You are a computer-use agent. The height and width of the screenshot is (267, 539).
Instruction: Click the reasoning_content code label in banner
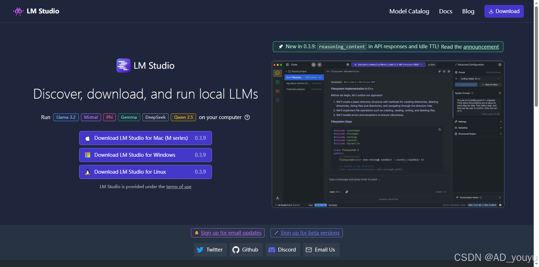(341, 46)
